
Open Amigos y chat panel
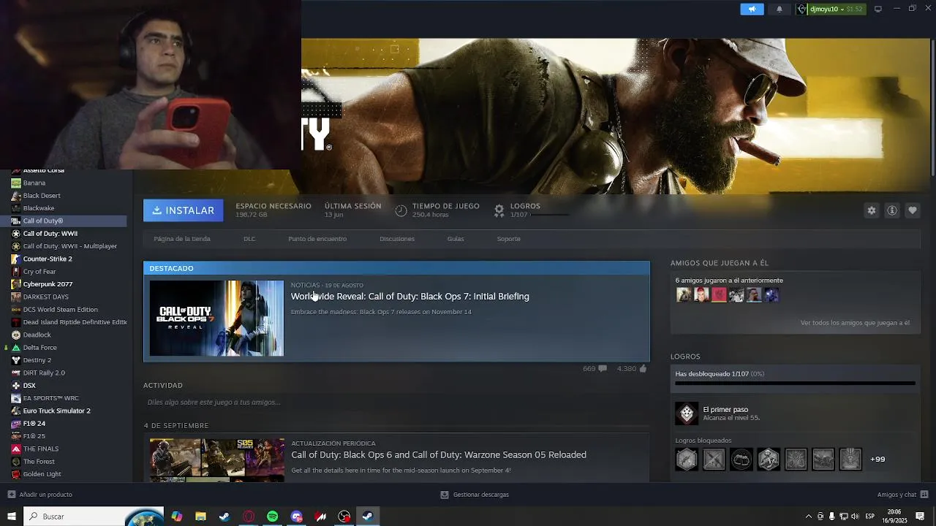[902, 495]
